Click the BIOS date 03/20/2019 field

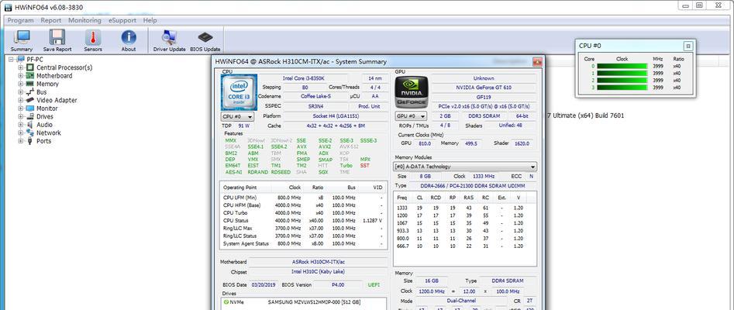pos(264,284)
